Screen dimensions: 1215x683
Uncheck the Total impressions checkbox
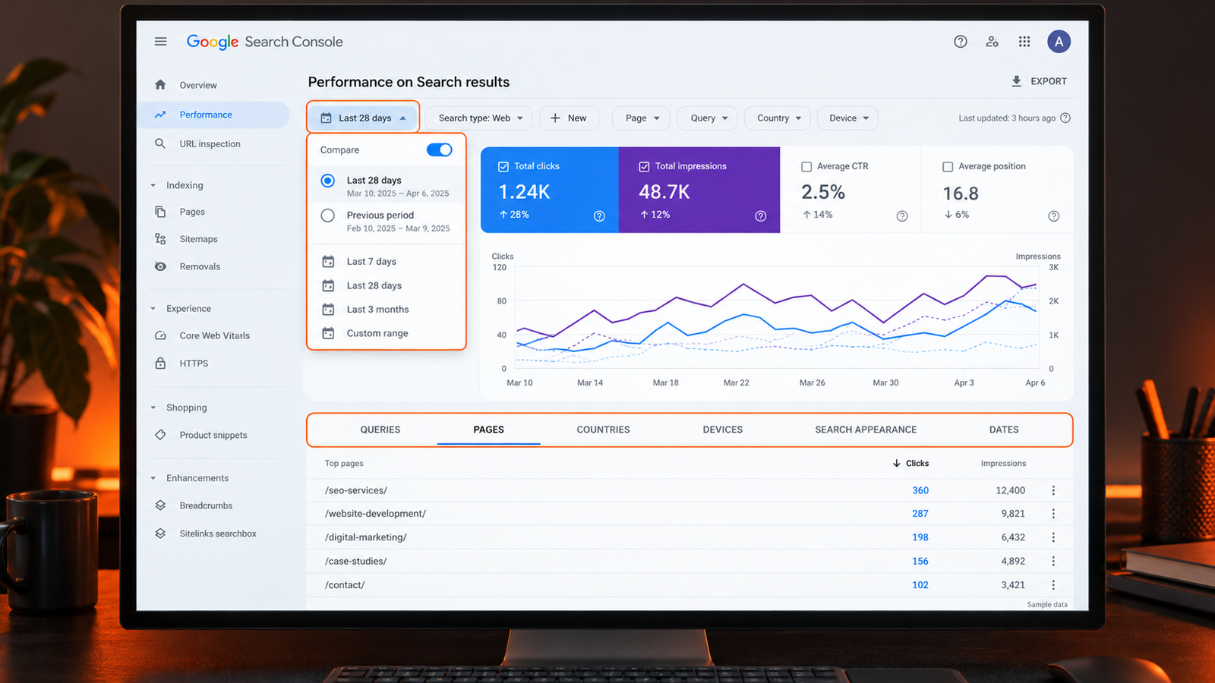[x=644, y=166]
